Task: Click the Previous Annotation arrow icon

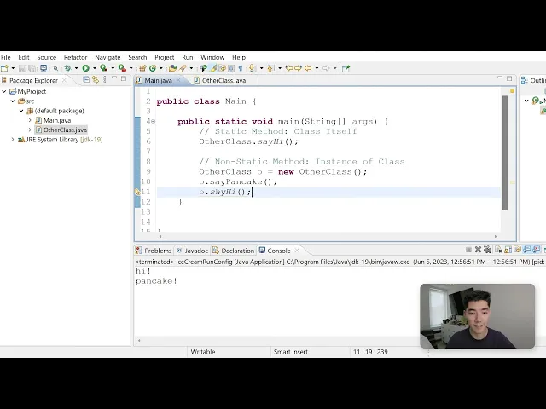Action: click(x=270, y=68)
